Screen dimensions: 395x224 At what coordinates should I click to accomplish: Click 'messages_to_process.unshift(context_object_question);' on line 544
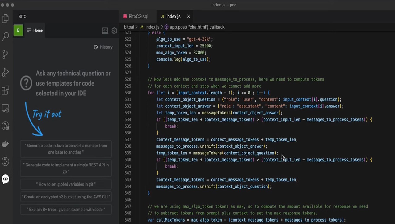tap(214, 186)
